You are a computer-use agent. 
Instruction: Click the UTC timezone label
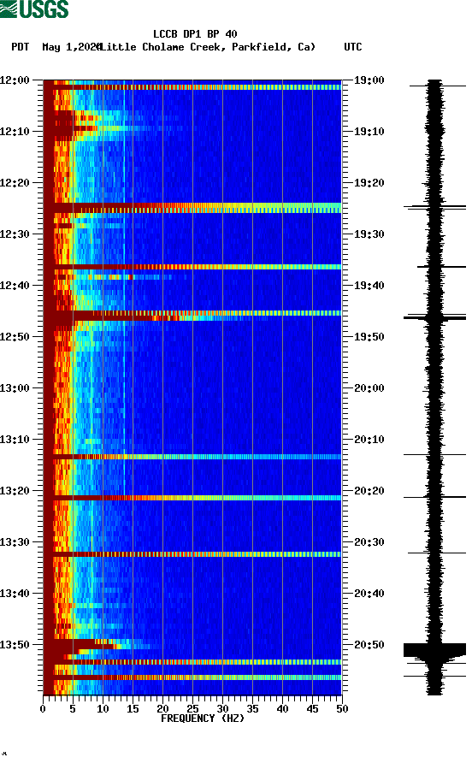point(353,47)
